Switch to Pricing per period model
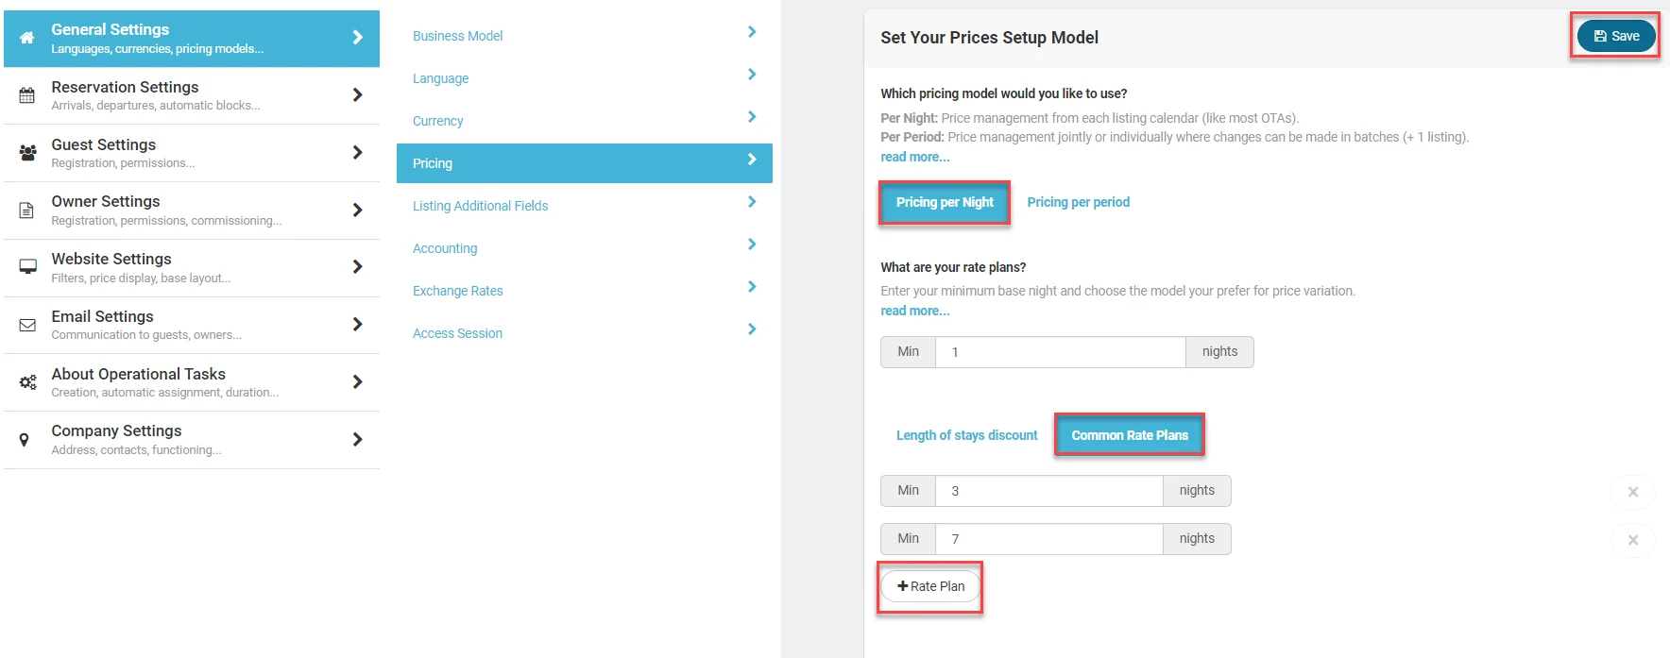The height and width of the screenshot is (658, 1670). pos(1078,203)
